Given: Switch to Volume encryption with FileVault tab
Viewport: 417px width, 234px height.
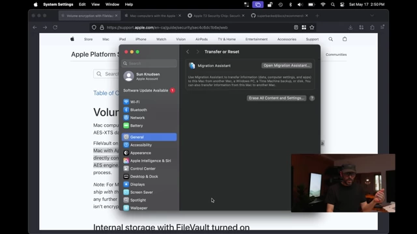Looking at the screenshot, I should [x=89, y=16].
